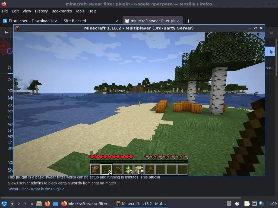Open 'What is the Plugin?' link
The width and height of the screenshot is (278, 208).
pos(47,189)
